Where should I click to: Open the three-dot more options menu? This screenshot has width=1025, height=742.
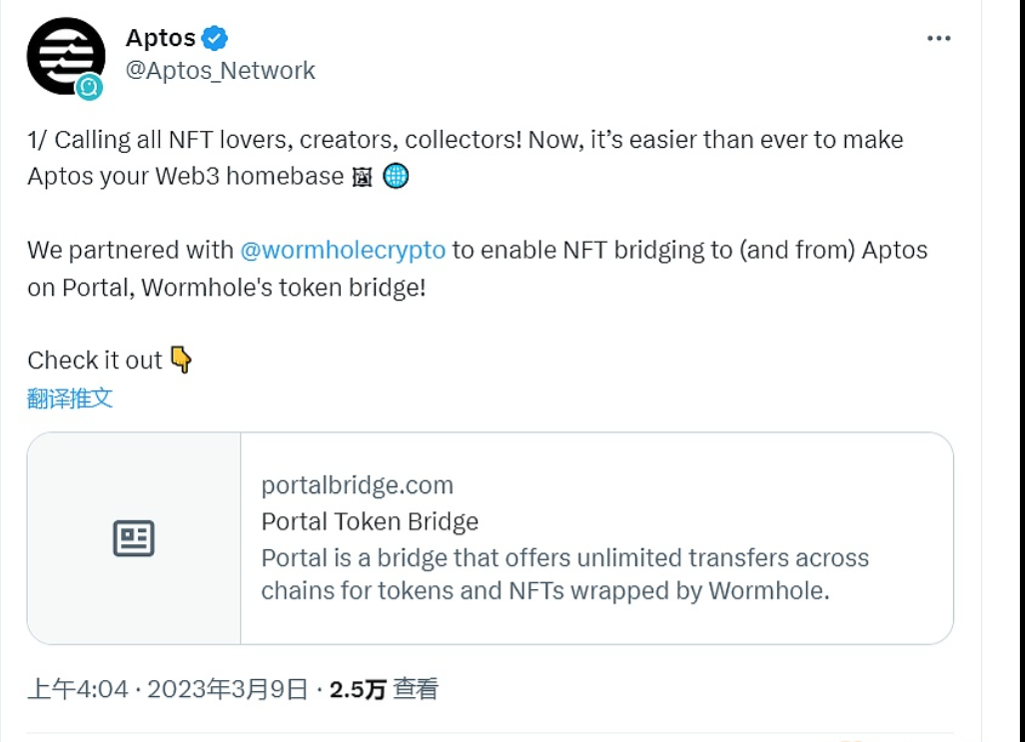coord(938,39)
